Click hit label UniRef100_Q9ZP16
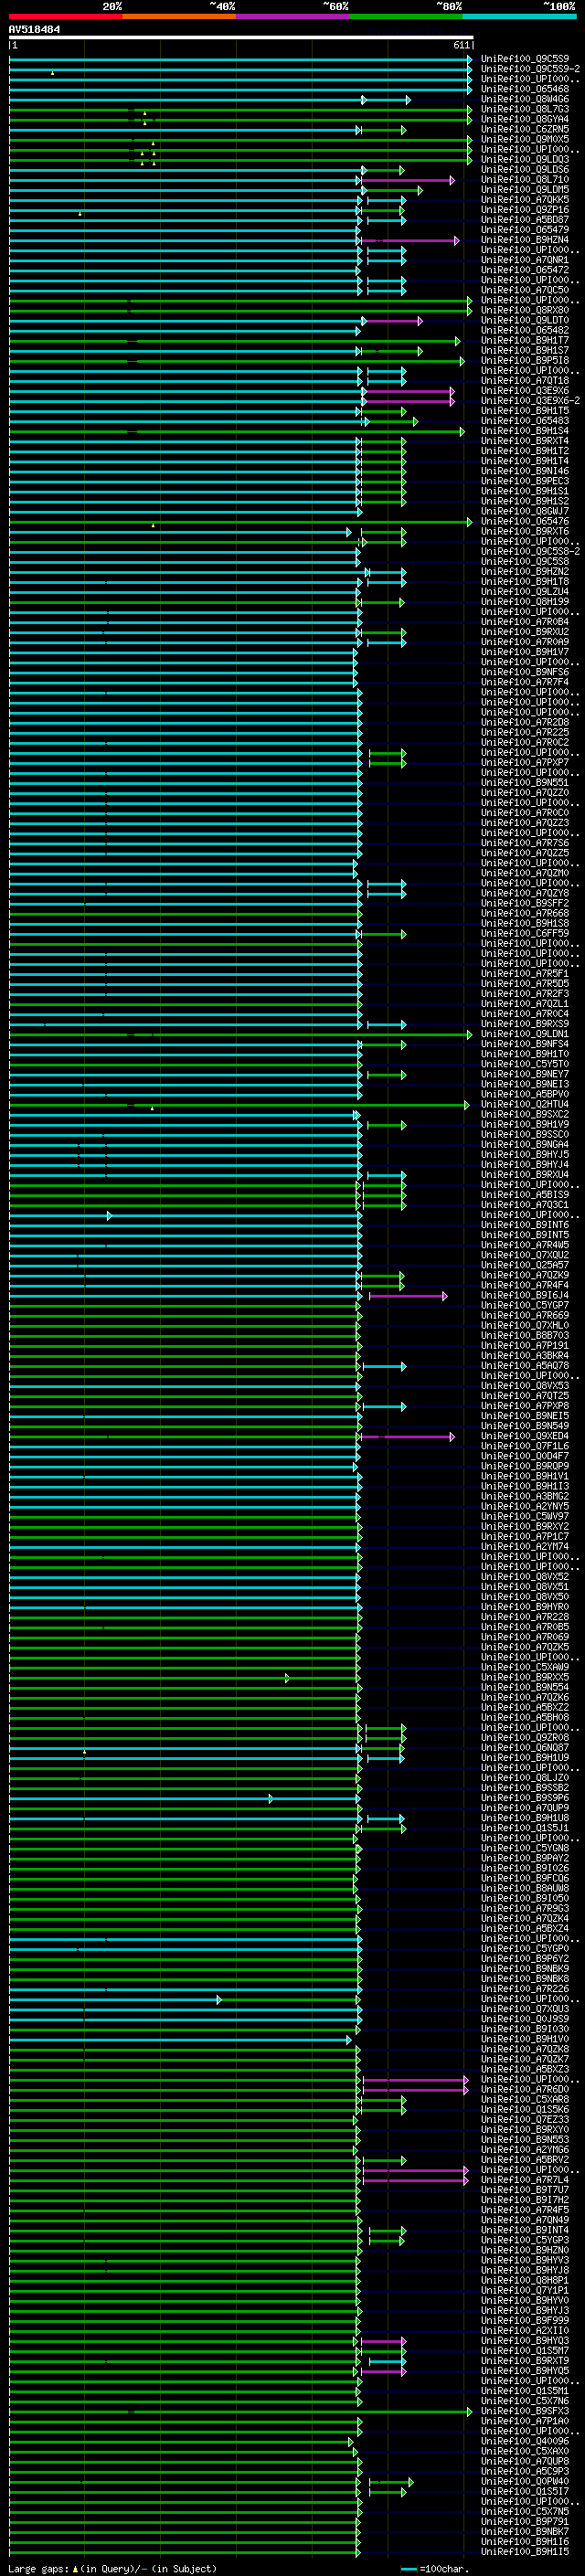 pyautogui.click(x=525, y=210)
